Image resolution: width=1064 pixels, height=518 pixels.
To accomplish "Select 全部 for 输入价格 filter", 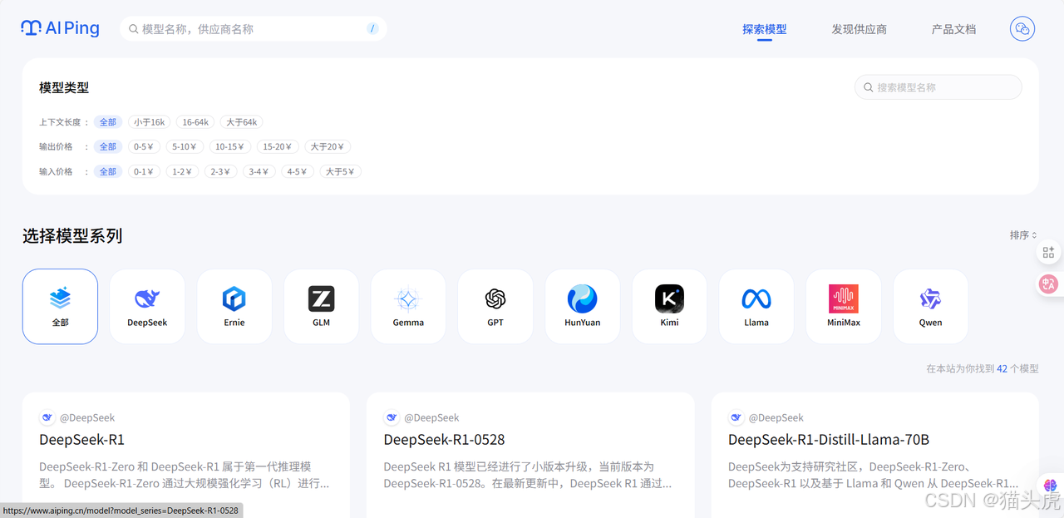I will click(108, 172).
